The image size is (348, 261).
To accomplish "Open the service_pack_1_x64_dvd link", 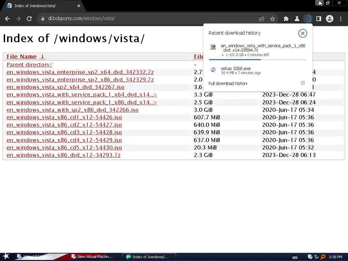I will [82, 95].
